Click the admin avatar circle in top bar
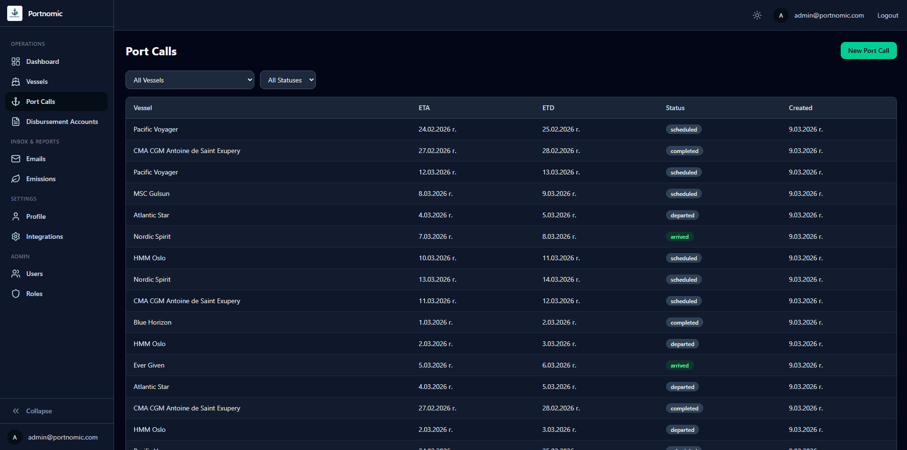Viewport: 907px width, 450px height. tap(781, 15)
